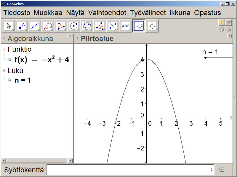Select the Polygon tool
Screen dimensions: 237x177
click(x=61, y=26)
